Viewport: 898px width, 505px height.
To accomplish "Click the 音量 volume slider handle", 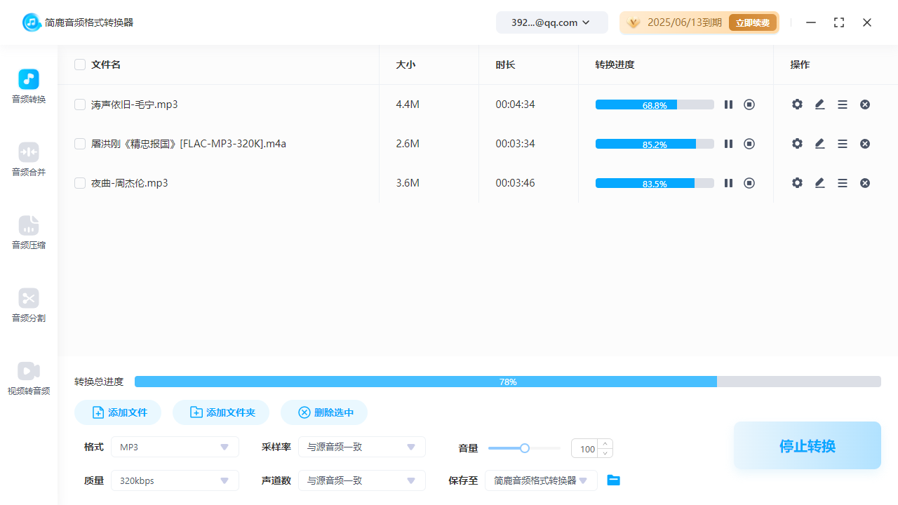I will click(x=525, y=448).
